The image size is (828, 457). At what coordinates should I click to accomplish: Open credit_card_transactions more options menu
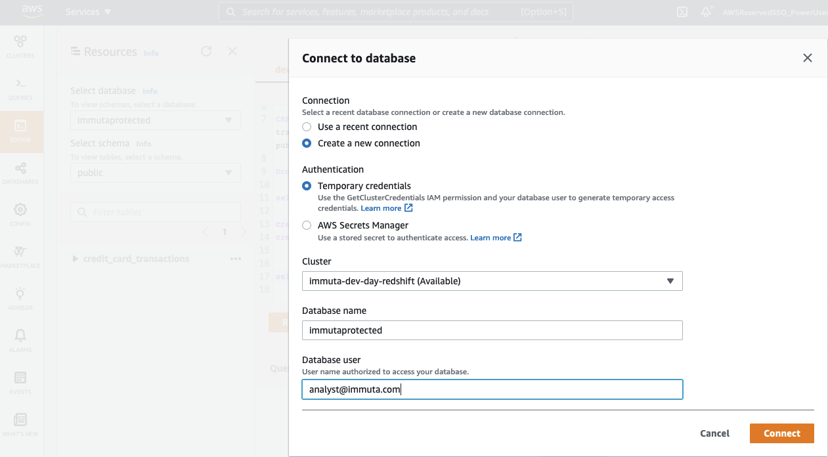(x=235, y=259)
